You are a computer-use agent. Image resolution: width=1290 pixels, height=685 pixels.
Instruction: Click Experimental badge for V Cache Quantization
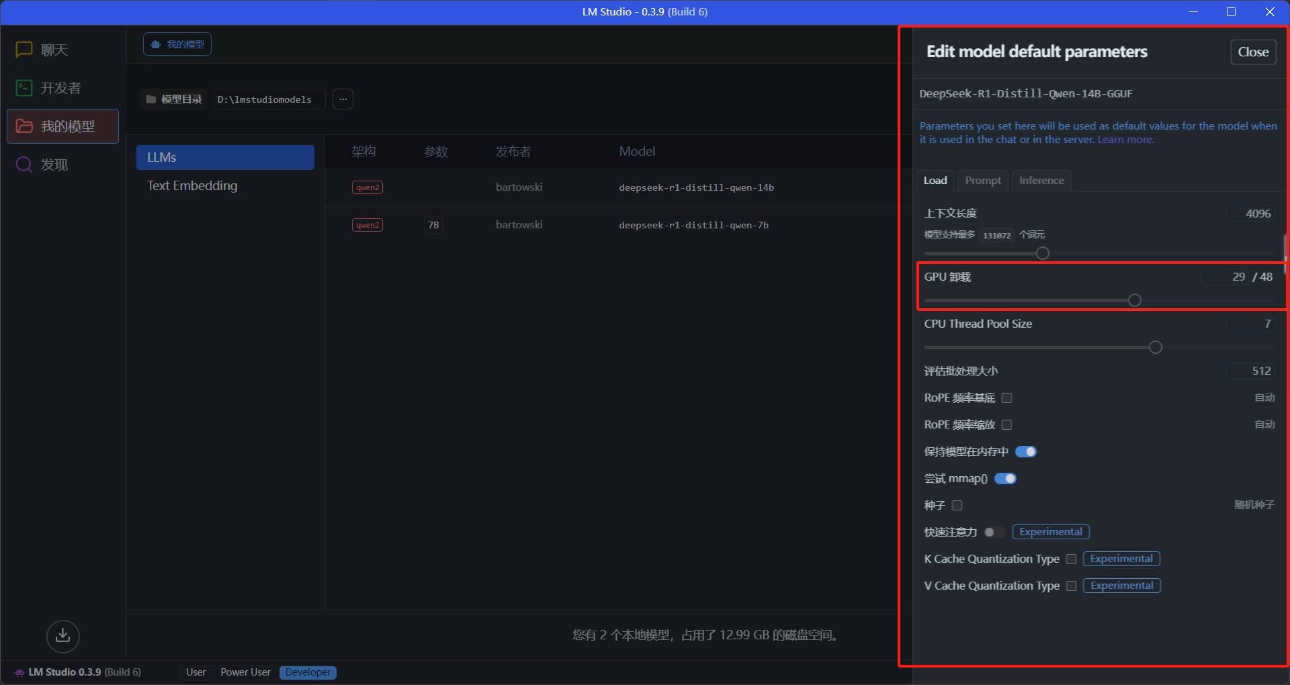(1122, 586)
